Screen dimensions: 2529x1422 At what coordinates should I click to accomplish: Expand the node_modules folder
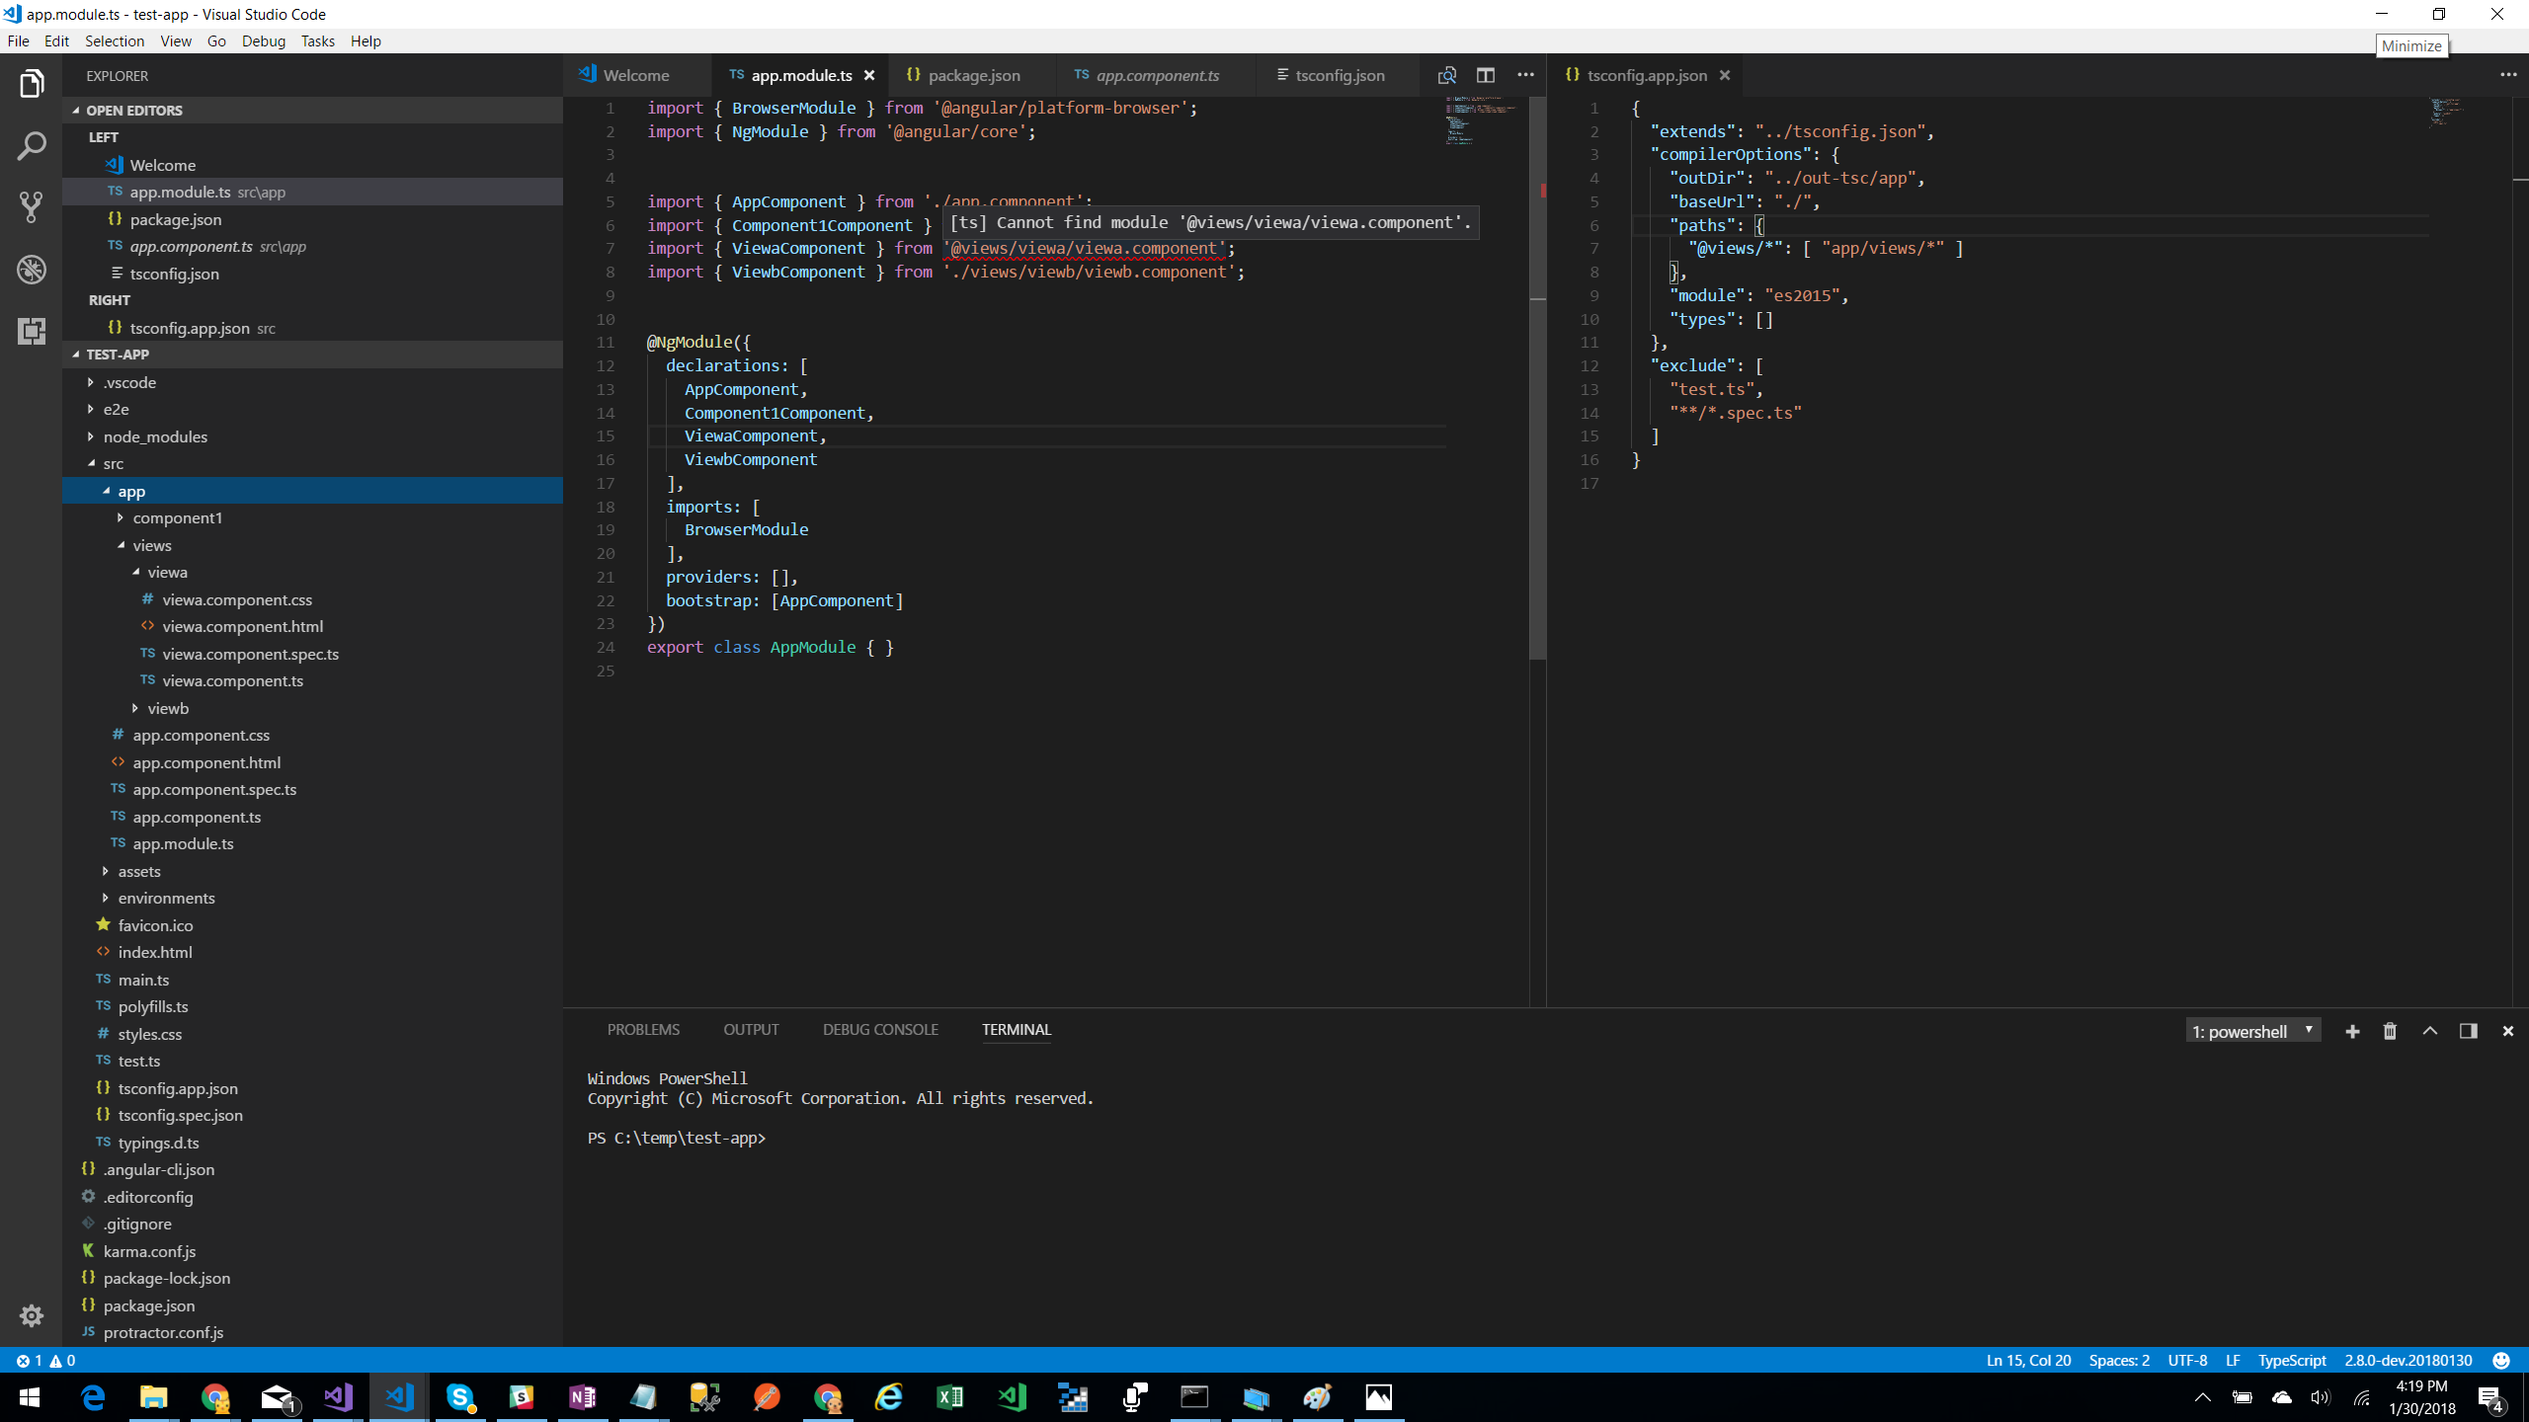155,435
